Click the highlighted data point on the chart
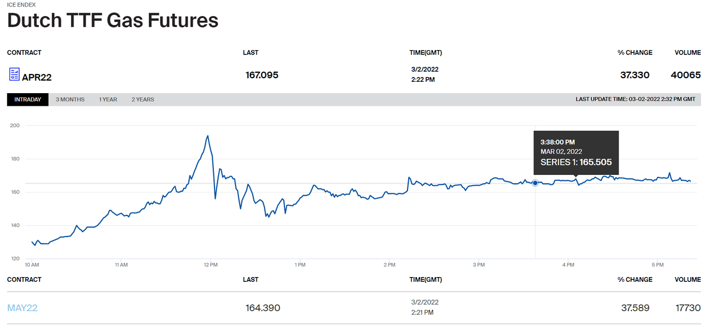The height and width of the screenshot is (326, 717). click(535, 183)
